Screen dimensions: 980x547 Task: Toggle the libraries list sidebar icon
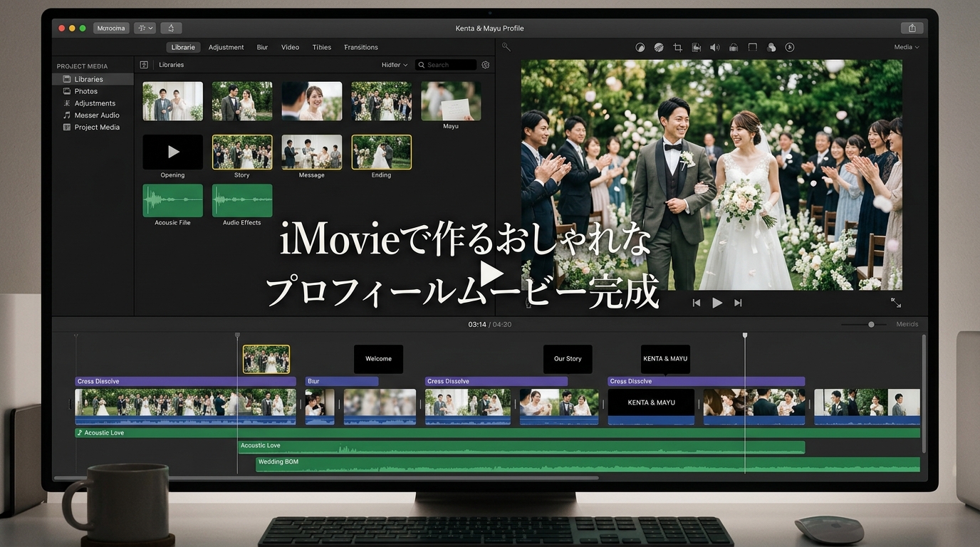click(144, 65)
